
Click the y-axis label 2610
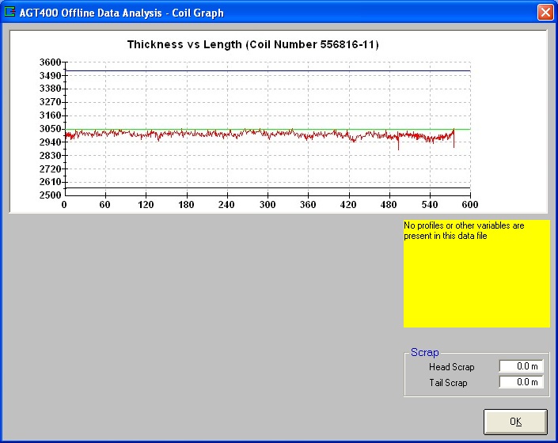point(50,182)
